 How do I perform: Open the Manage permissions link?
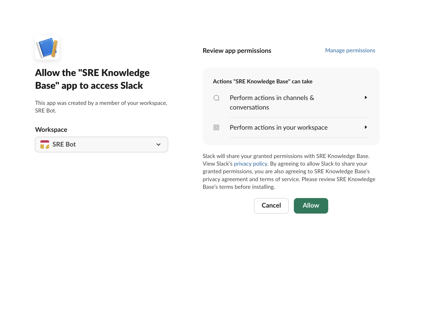pyautogui.click(x=350, y=50)
